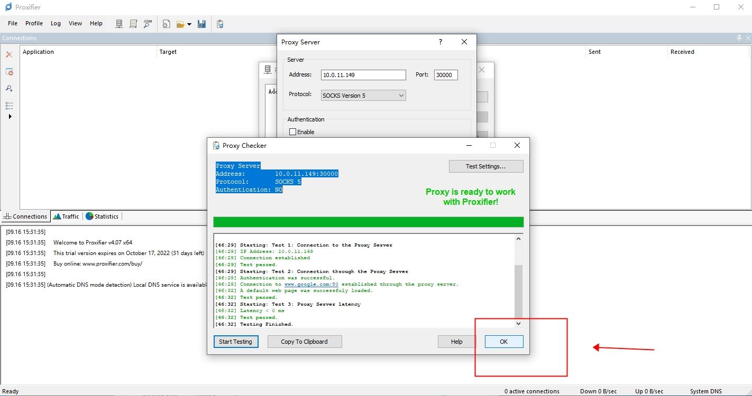Click the red X icon in the Connections sidebar
752x396 pixels.
[x=9, y=54]
